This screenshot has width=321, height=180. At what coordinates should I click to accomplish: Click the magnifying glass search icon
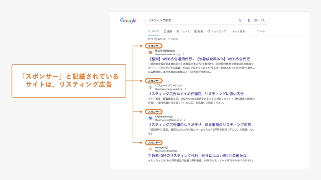click(x=263, y=21)
